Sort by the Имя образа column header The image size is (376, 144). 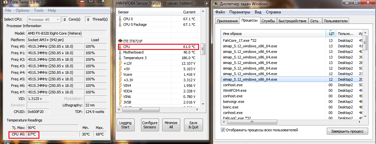click(x=273, y=34)
